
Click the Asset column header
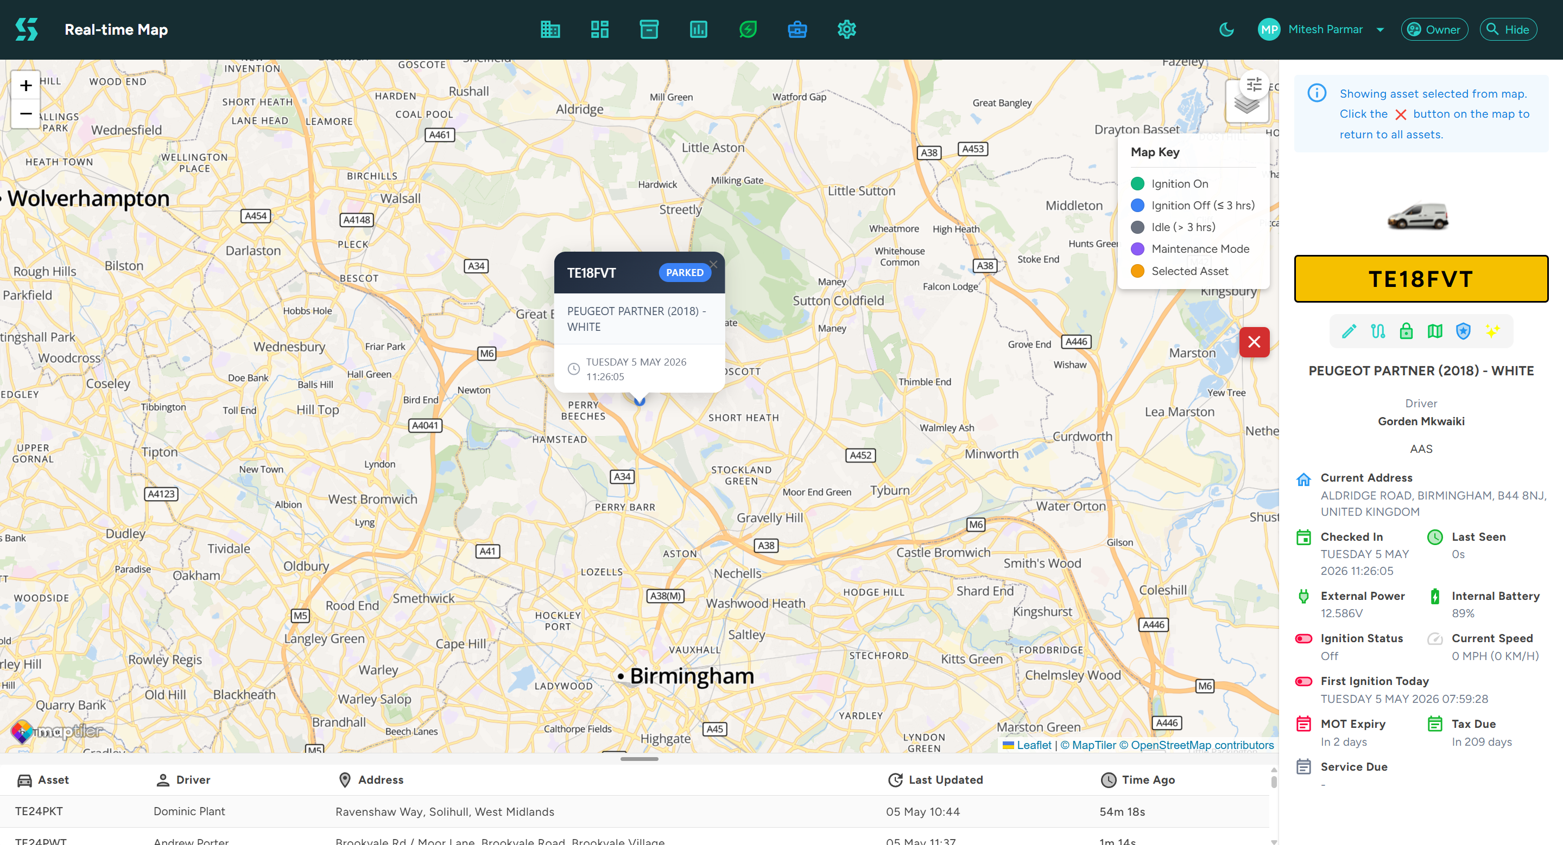coord(42,780)
